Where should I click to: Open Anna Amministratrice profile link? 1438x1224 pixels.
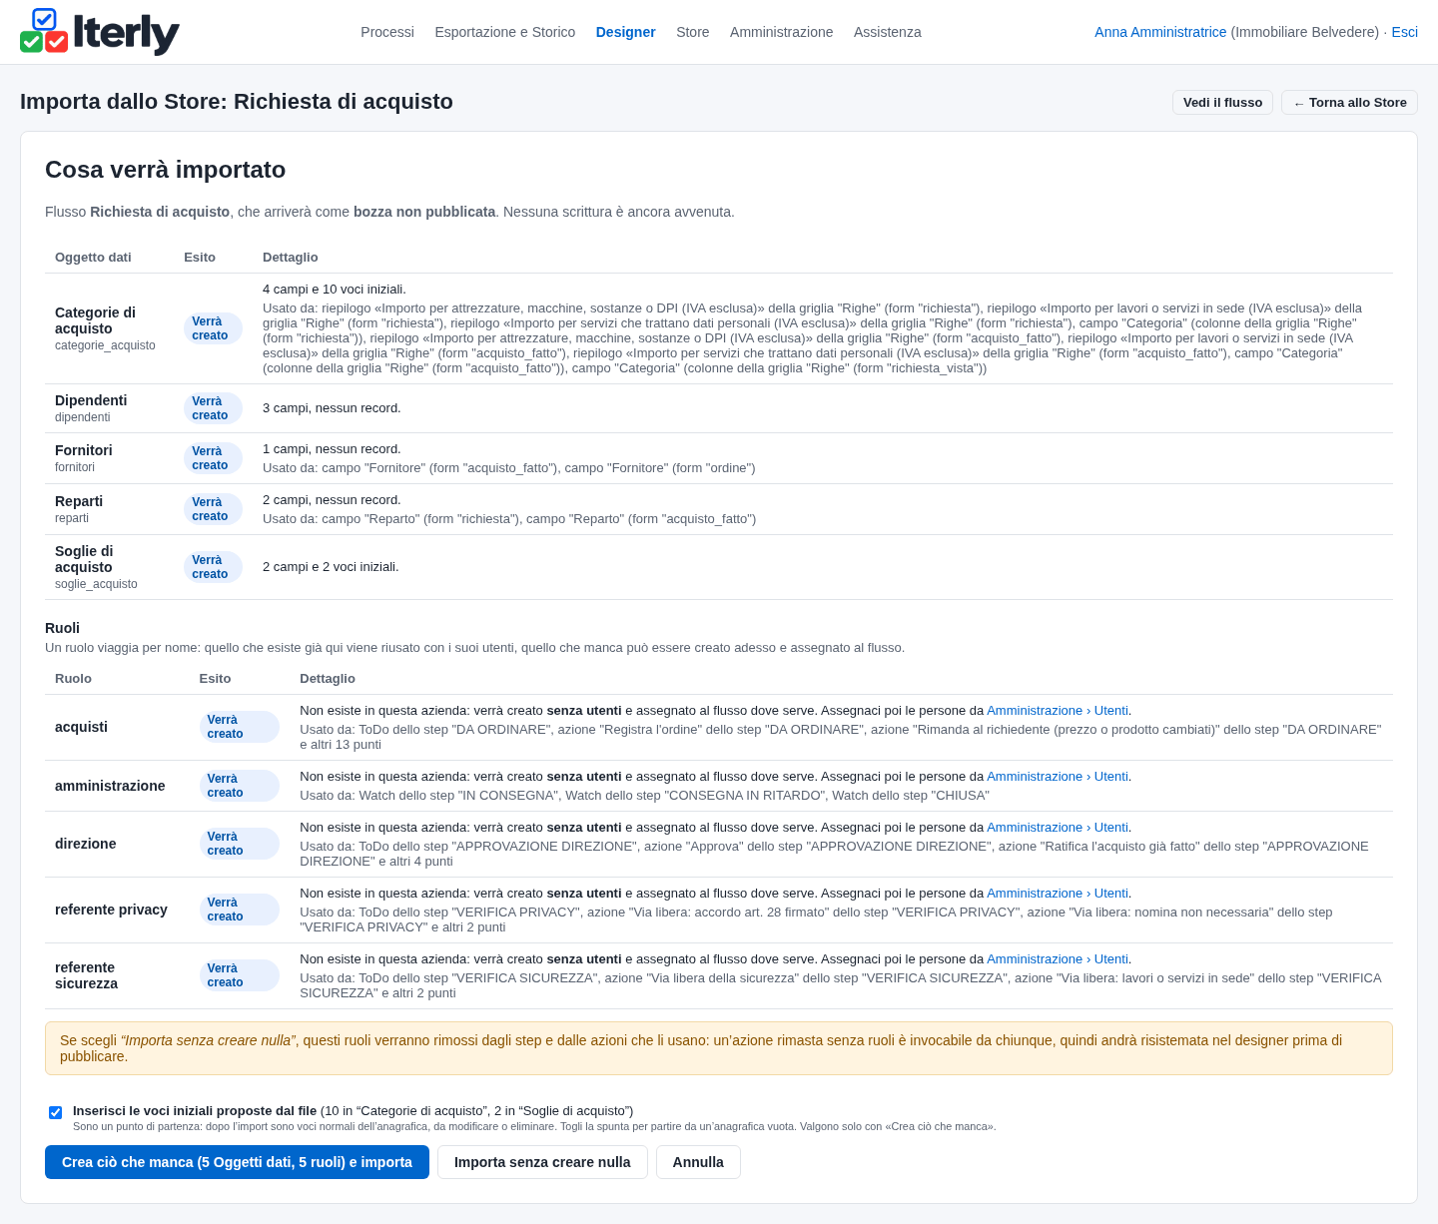(x=1160, y=32)
